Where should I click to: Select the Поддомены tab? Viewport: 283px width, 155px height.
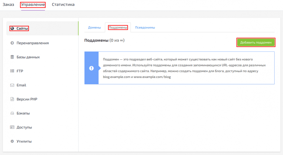click(x=118, y=28)
